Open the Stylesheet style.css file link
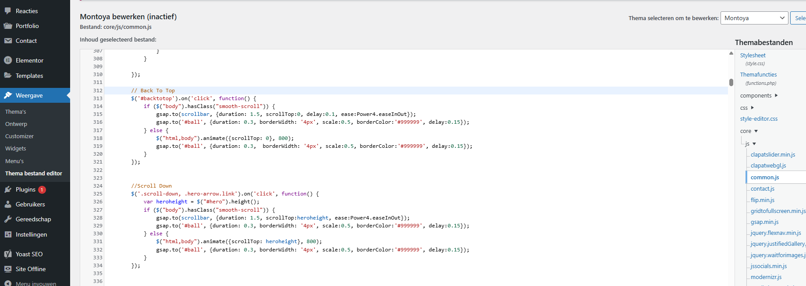806x286 pixels. (x=753, y=55)
